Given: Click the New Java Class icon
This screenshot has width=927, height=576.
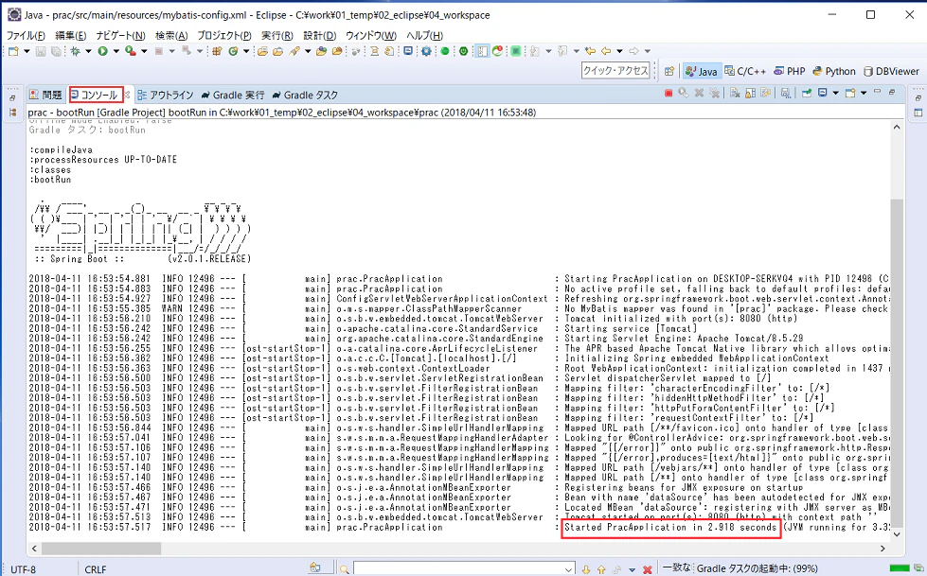Looking at the screenshot, I should point(233,51).
